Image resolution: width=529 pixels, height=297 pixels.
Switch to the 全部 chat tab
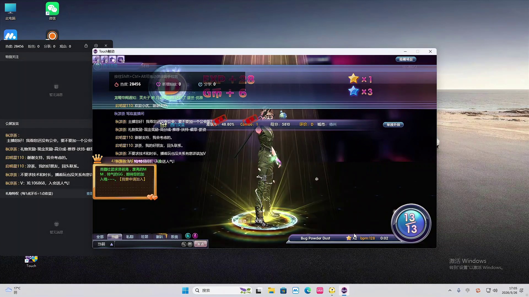tap(100, 237)
